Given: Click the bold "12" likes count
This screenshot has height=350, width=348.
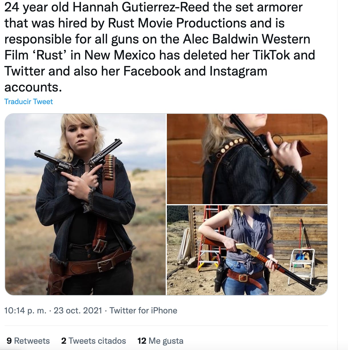Looking at the screenshot, I should click(142, 341).
